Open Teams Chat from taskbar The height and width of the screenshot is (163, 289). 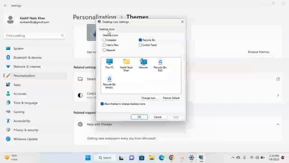tap(131, 158)
